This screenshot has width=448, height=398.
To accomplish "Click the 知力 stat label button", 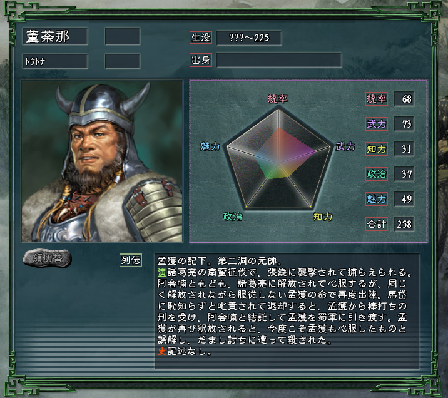I will tap(377, 149).
